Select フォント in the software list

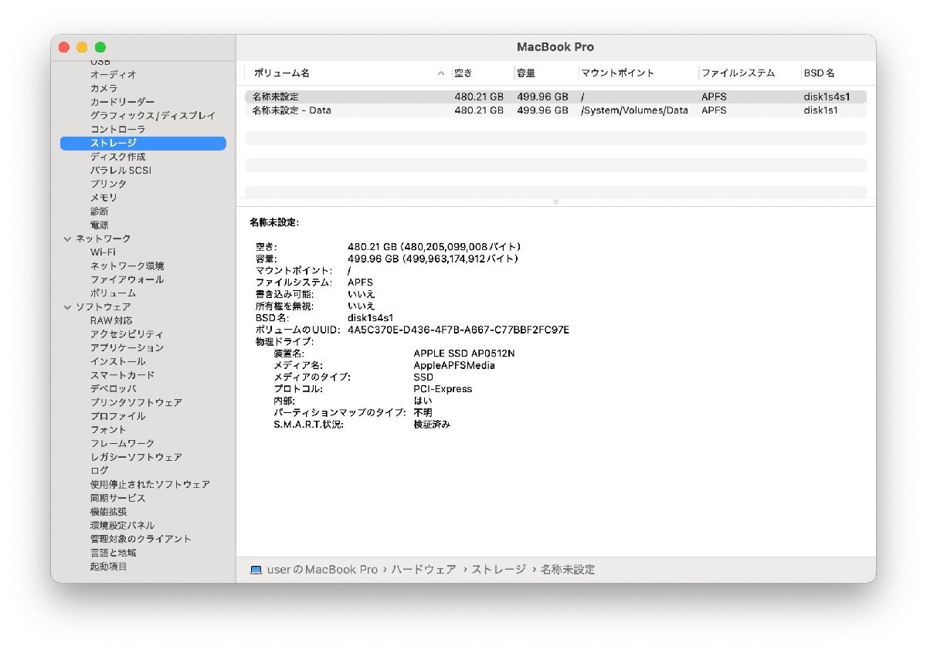pos(106,429)
